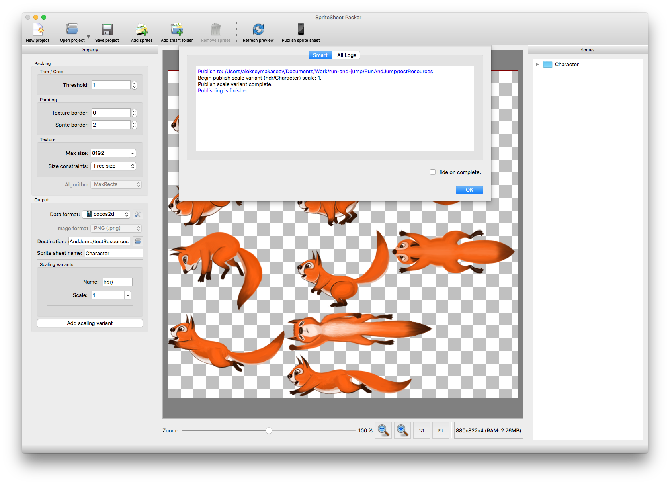The height and width of the screenshot is (485, 670).
Task: Zoom in using the magnifier plus icon
Action: 402,430
